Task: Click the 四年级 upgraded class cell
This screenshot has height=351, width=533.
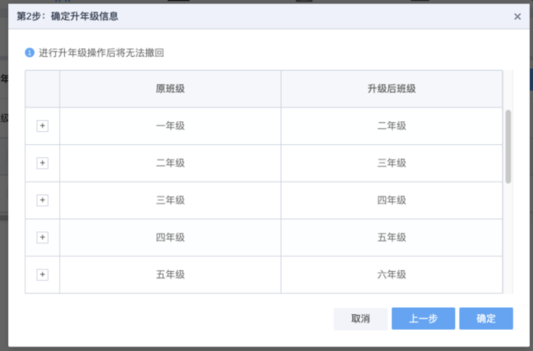Action: coord(391,200)
